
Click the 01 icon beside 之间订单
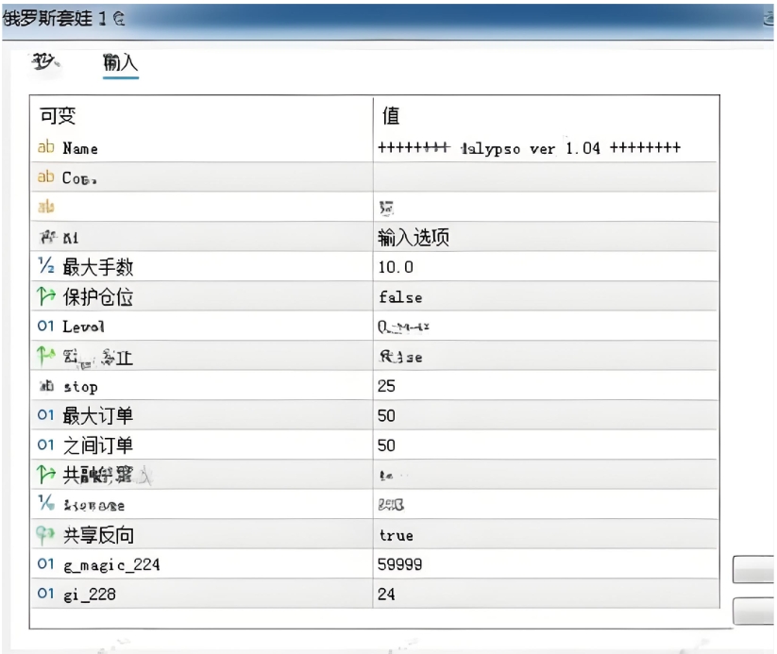(45, 444)
